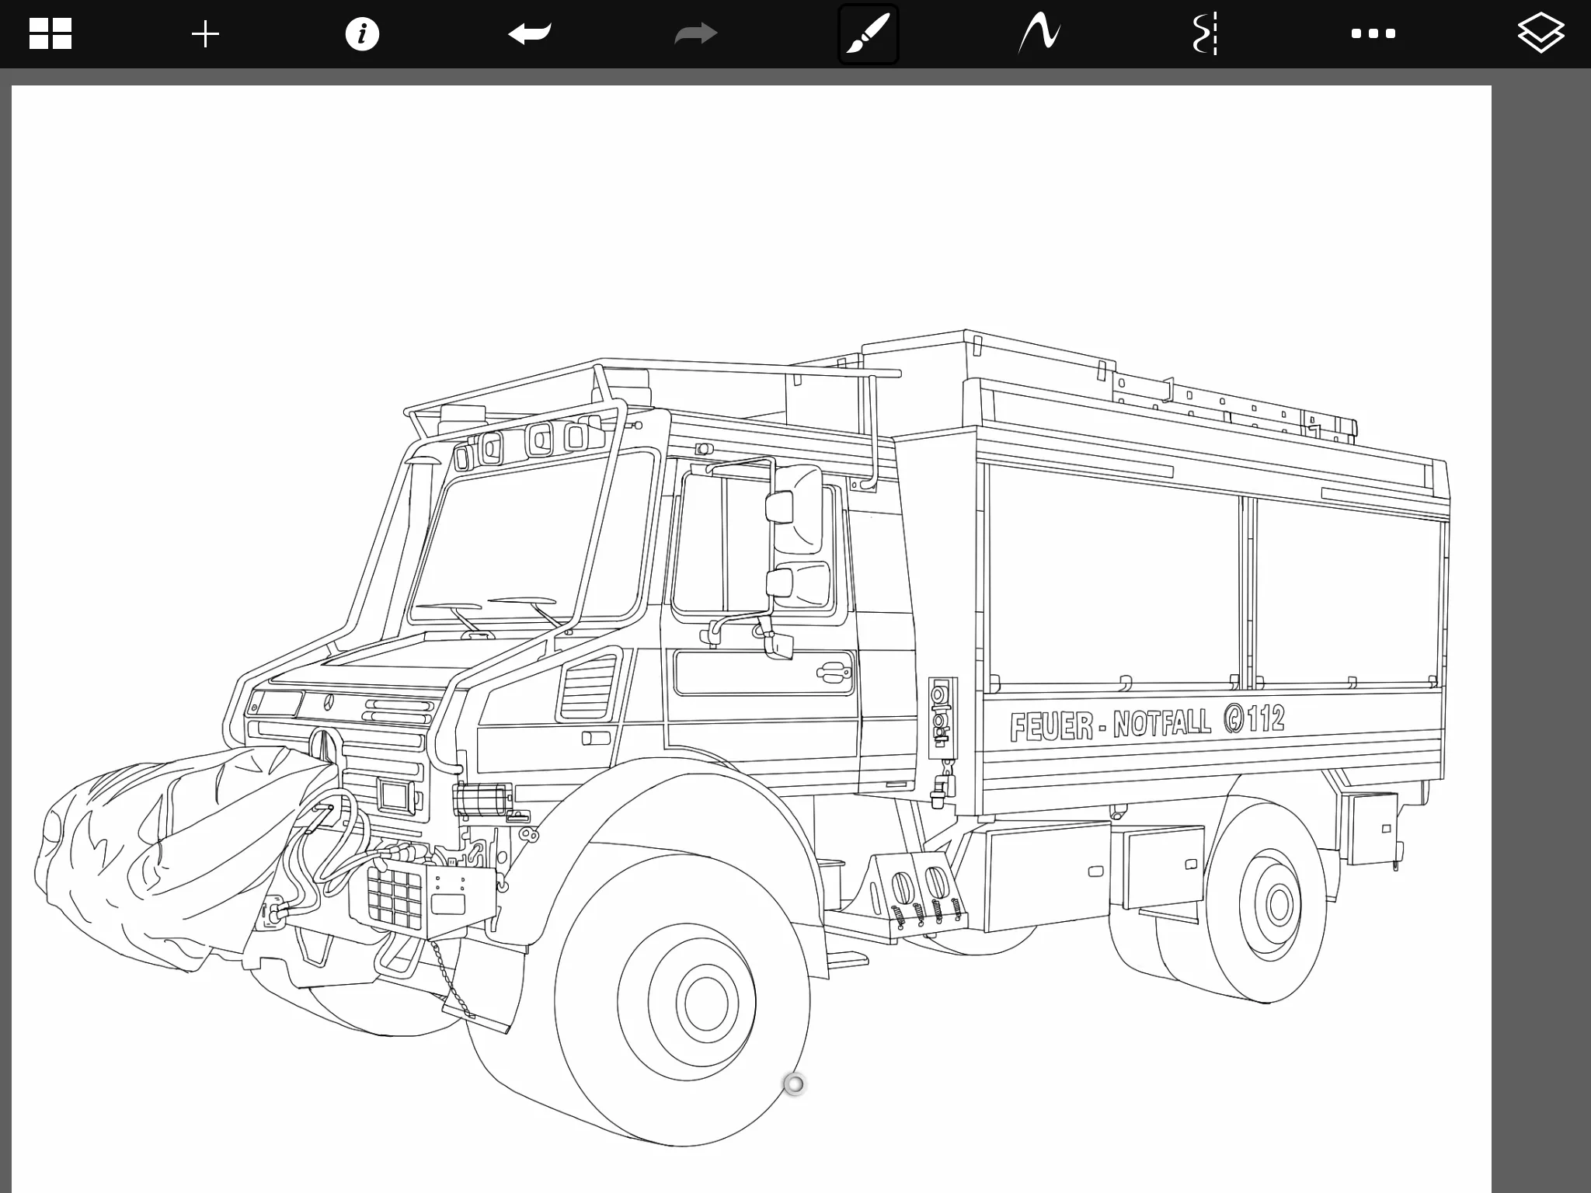Viewport: 1591px width, 1193px height.
Task: Click the cab door handle
Action: pyautogui.click(x=834, y=673)
